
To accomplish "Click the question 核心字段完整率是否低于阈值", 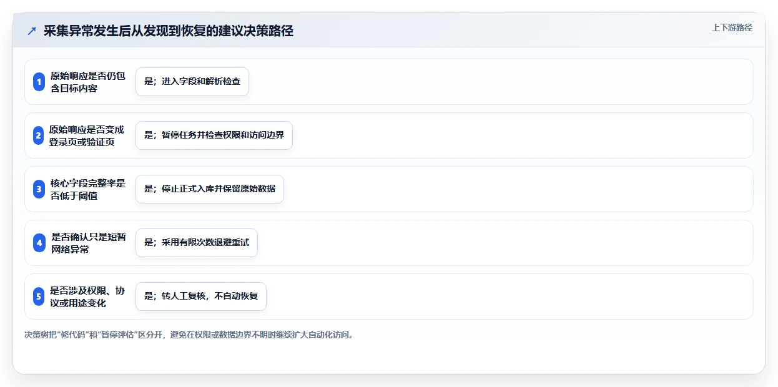I will pos(88,189).
